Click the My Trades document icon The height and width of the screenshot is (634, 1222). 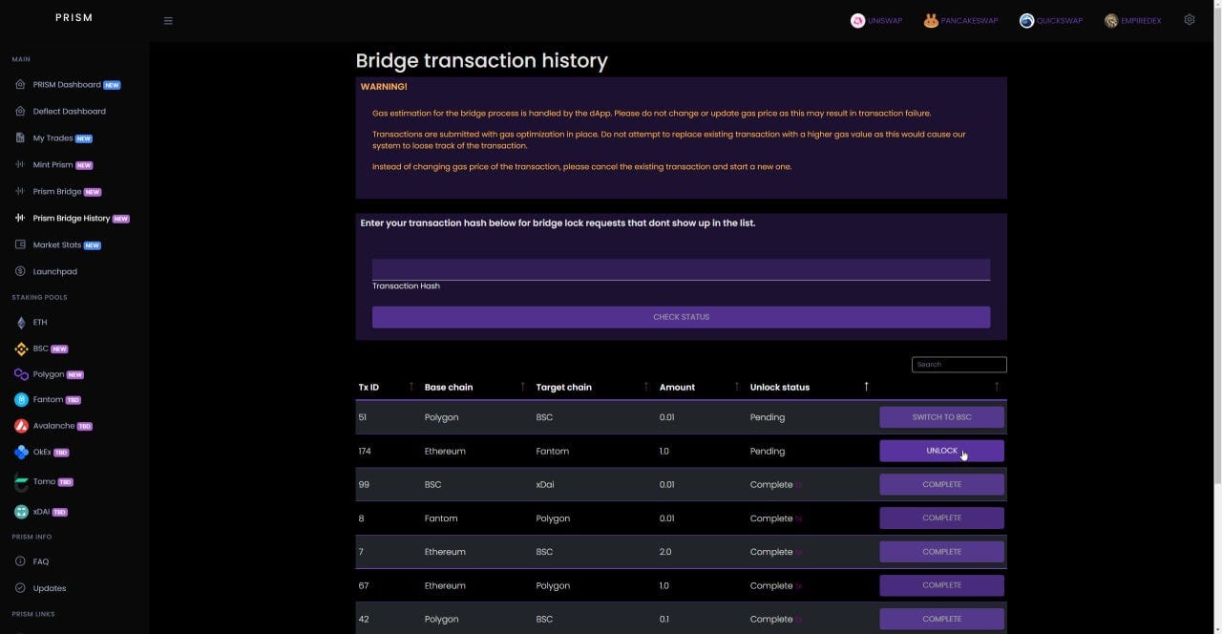21,137
